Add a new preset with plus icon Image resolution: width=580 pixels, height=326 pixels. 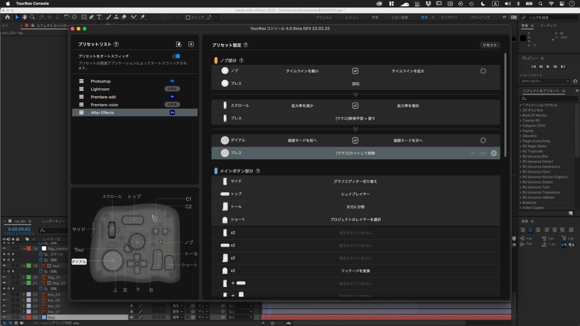191,44
